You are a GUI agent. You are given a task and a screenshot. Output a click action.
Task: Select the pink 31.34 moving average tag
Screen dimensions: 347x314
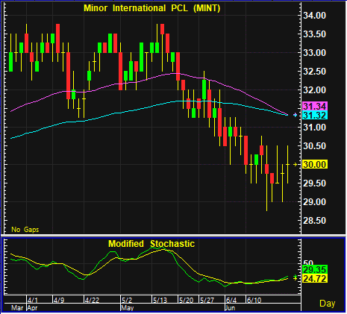pyautogui.click(x=315, y=107)
